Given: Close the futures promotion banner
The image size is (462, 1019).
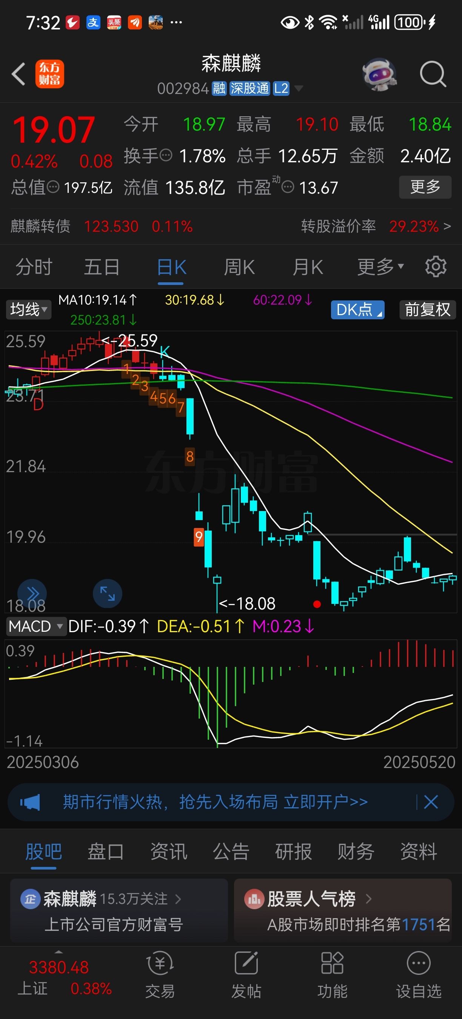Looking at the screenshot, I should [x=431, y=802].
